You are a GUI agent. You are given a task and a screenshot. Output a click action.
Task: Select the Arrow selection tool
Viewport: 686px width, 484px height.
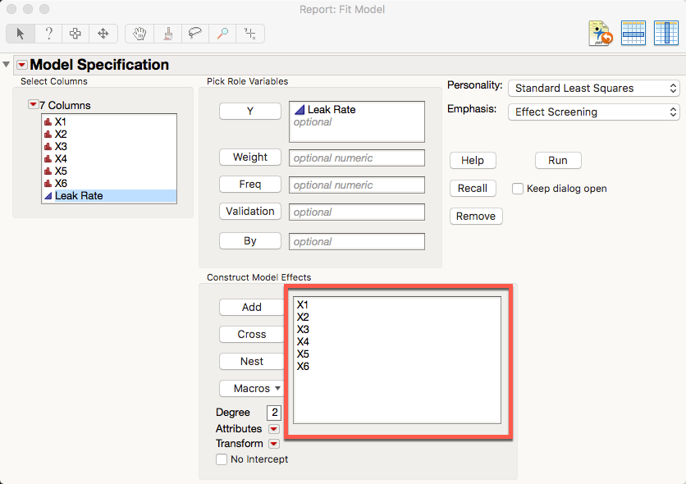(21, 34)
